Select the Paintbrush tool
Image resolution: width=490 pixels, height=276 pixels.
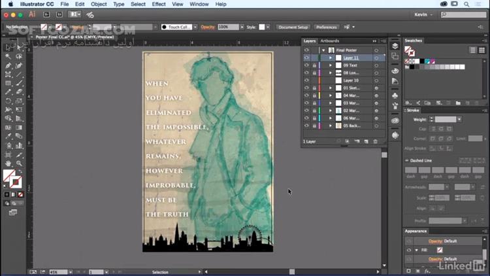[x=19, y=83]
